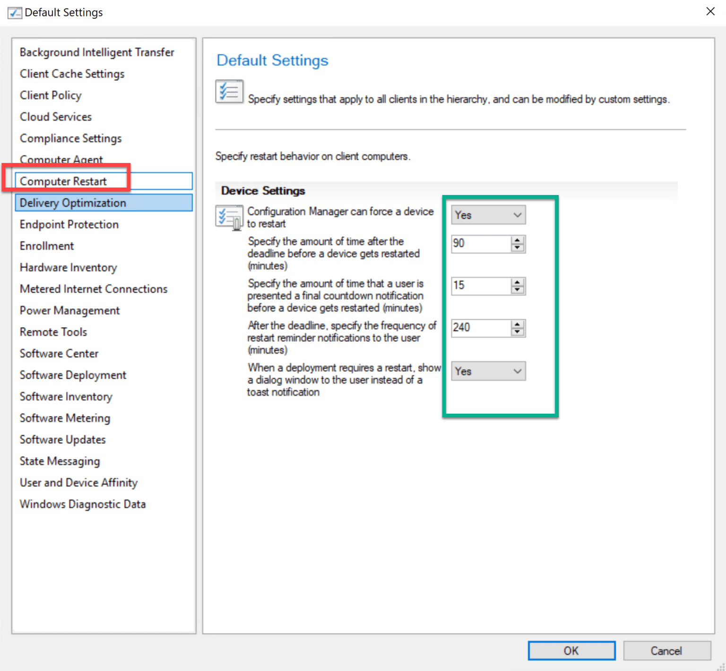726x671 pixels.
Task: Select Computer Restart in the settings list
Action: 63,181
